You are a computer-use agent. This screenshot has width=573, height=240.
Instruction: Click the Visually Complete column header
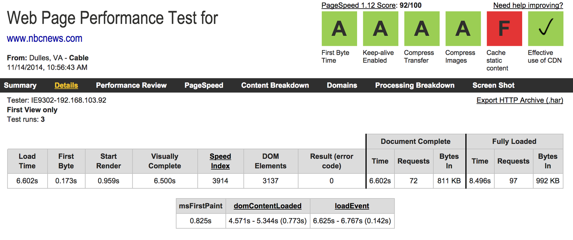tap(165, 161)
